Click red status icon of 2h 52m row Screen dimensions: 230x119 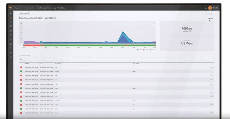(x=21, y=113)
